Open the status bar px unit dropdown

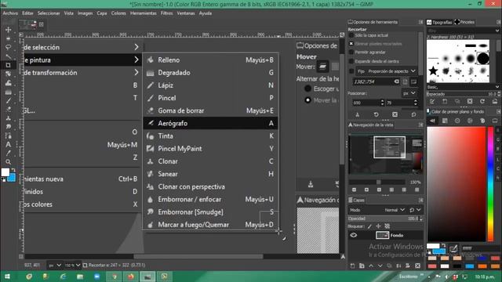(55, 266)
